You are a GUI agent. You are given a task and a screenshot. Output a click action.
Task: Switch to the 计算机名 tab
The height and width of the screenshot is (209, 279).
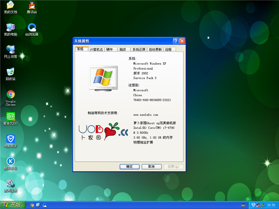(96, 49)
